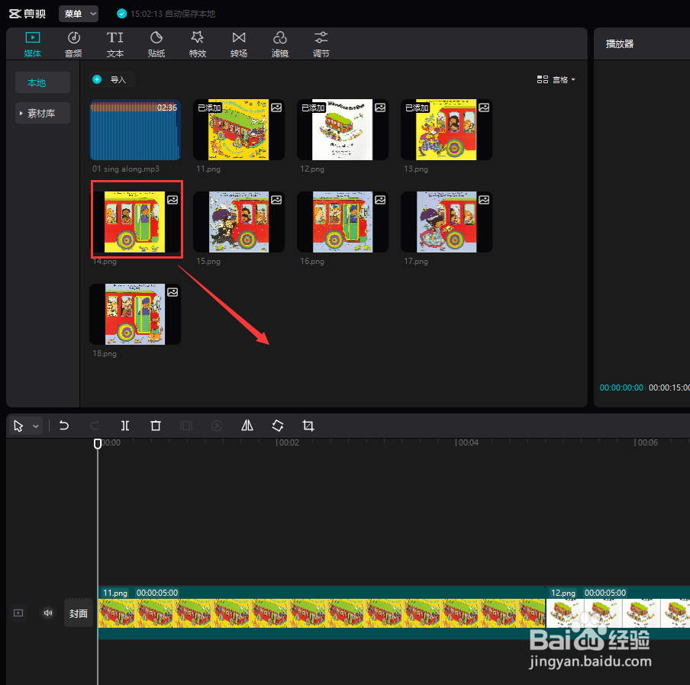690x685 pixels.
Task: Delete the selected clip
Action: coord(156,426)
